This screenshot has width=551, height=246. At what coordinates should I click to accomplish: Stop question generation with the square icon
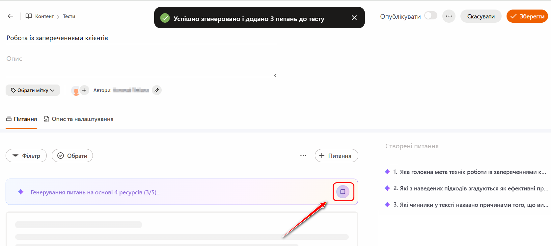pos(343,192)
